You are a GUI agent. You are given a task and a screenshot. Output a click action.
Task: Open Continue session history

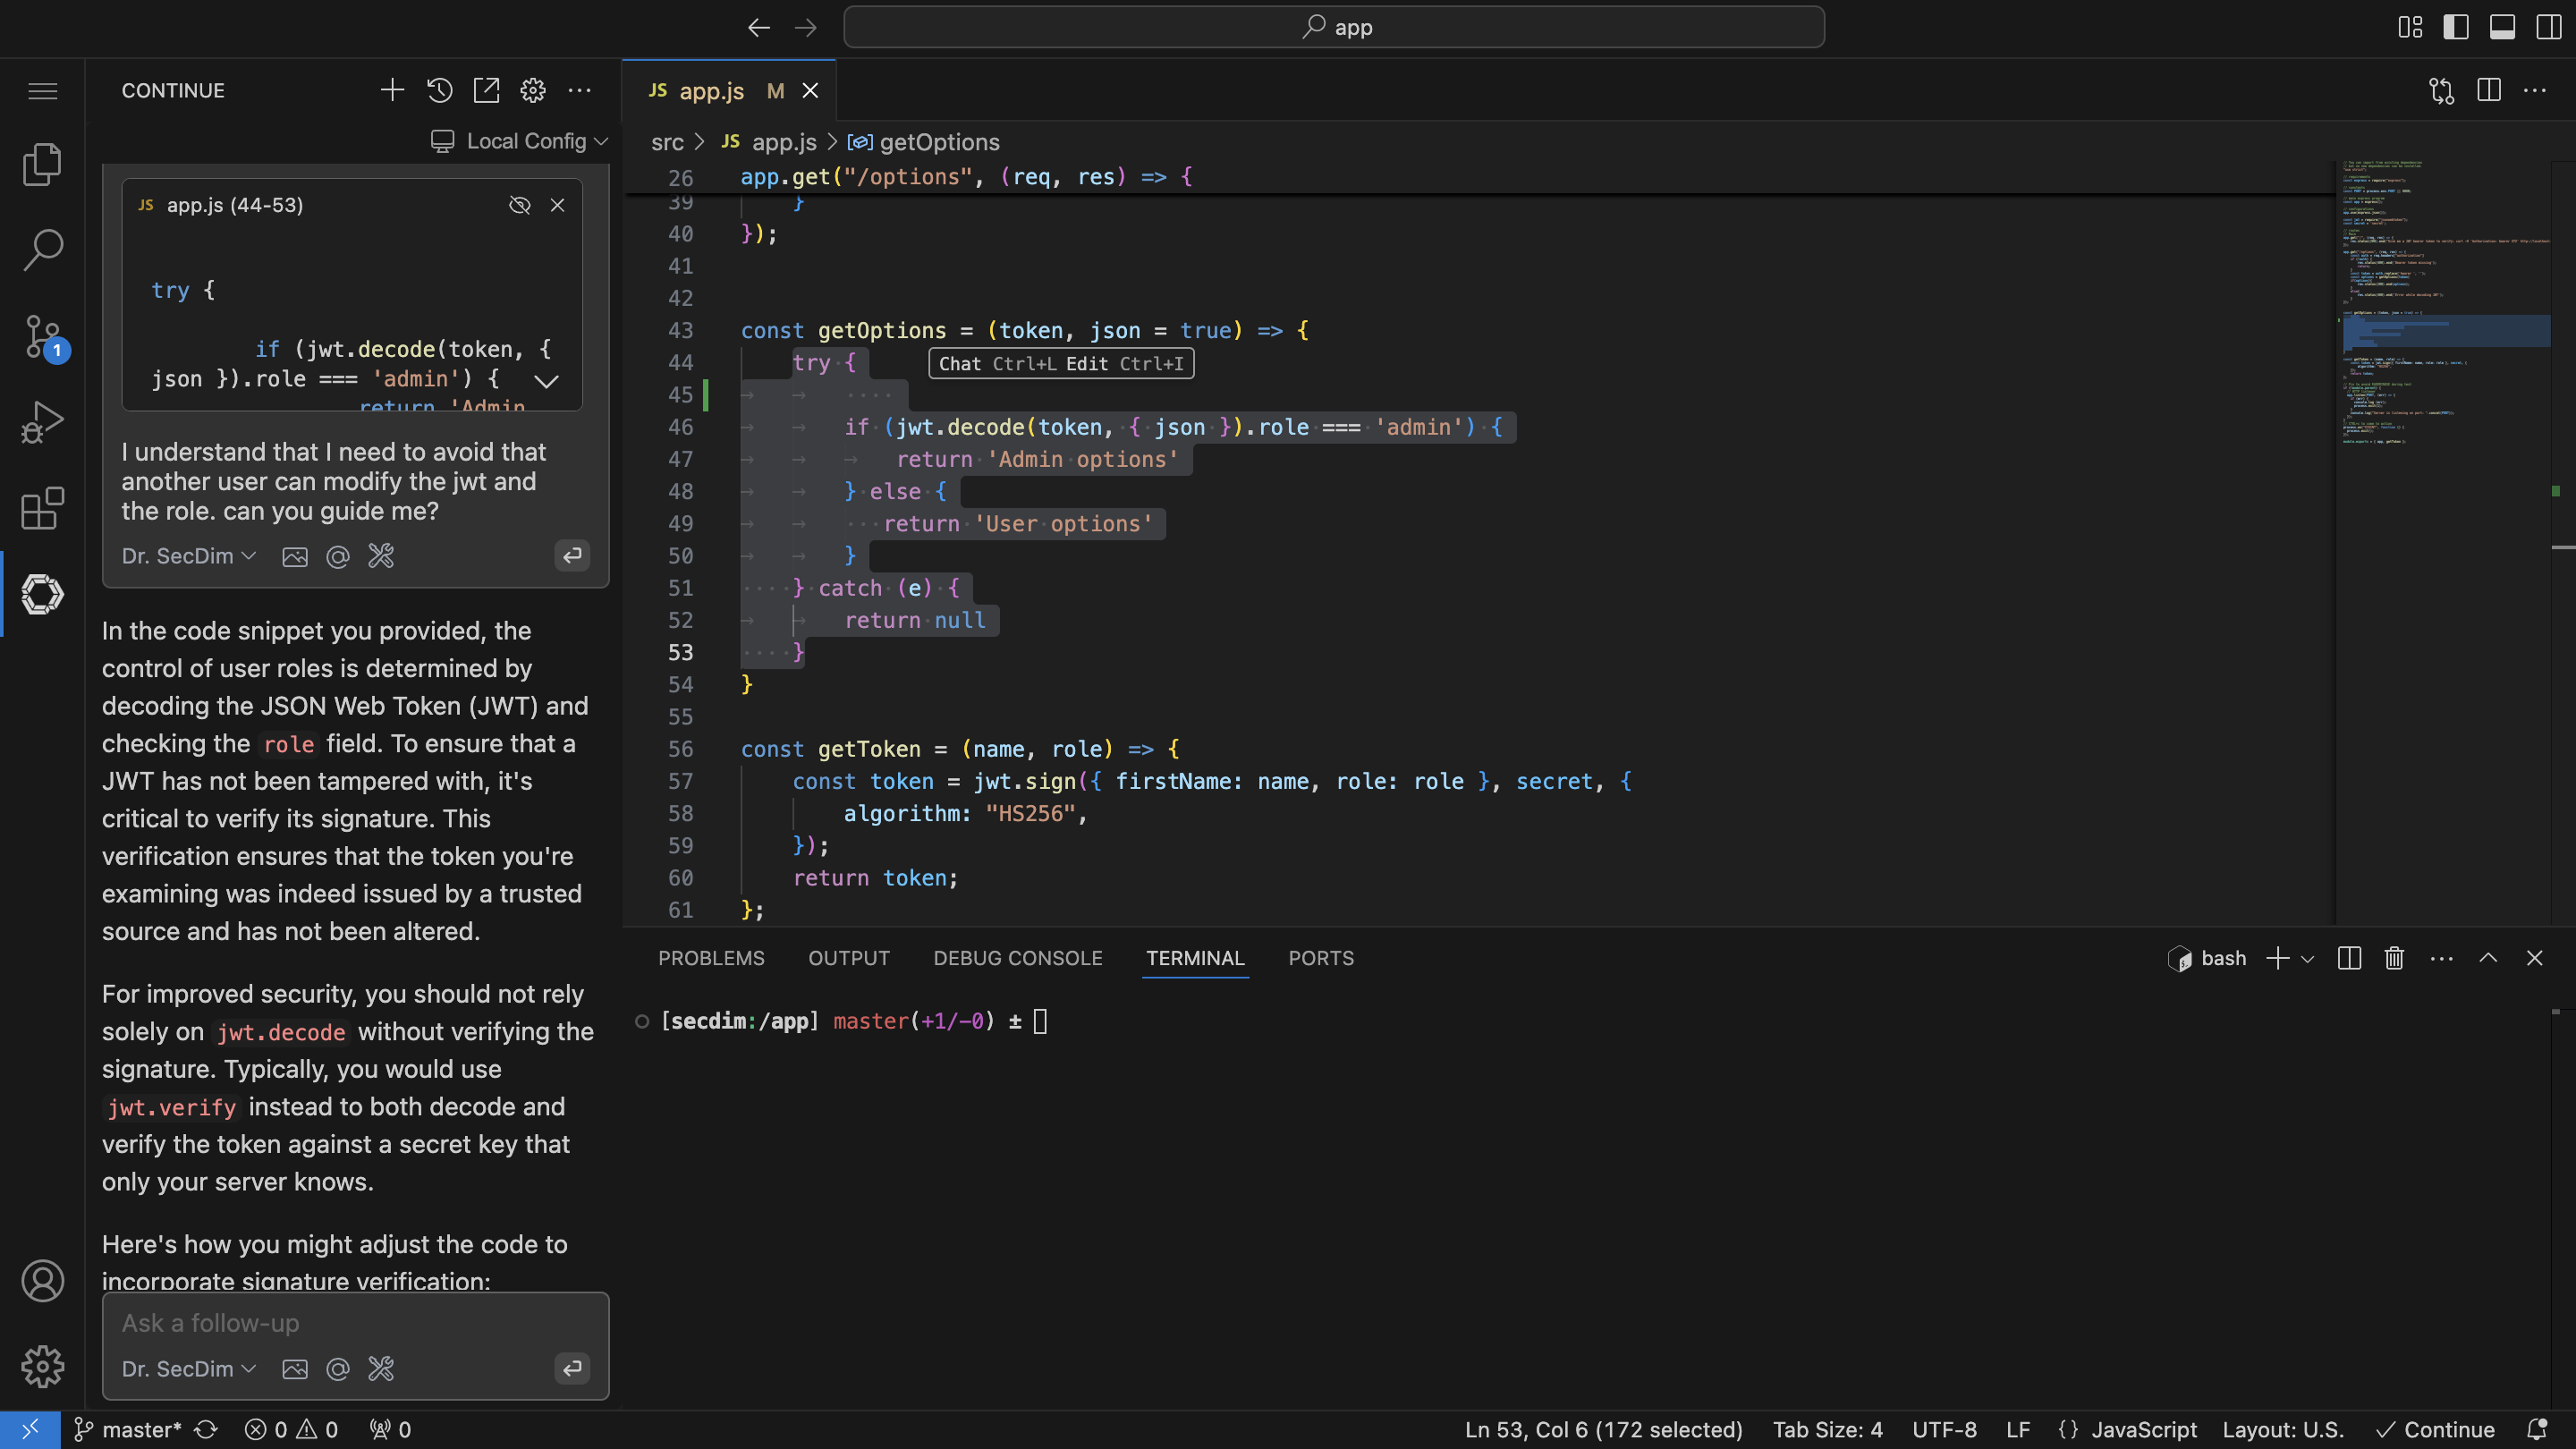[439, 91]
